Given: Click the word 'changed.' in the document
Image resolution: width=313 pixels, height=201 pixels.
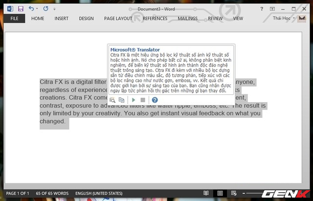Looking at the screenshot, I should pyautogui.click(x=52, y=121).
